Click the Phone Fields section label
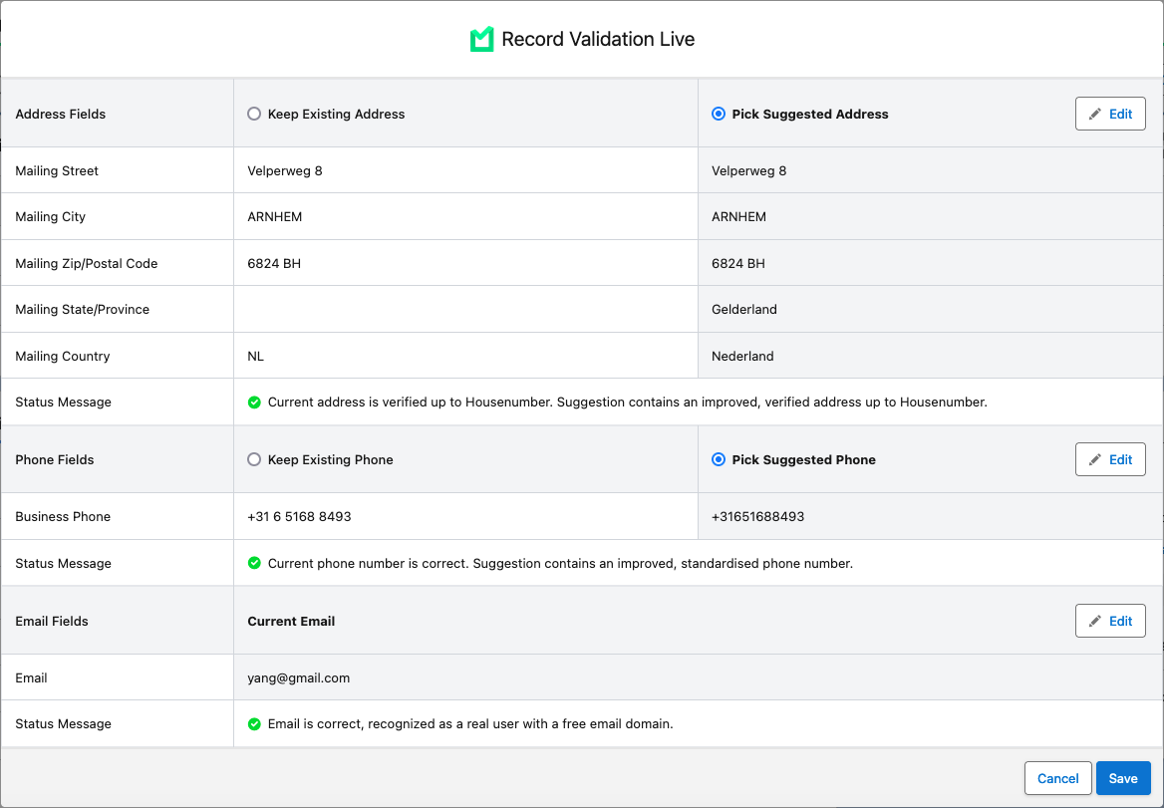This screenshot has width=1164, height=808. coord(55,460)
